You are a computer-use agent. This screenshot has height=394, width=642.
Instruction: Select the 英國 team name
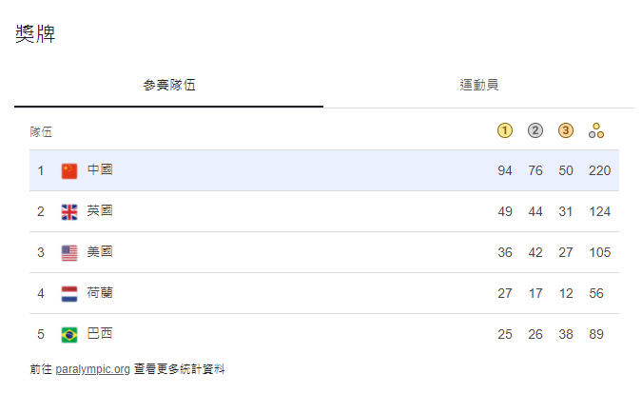[100, 211]
